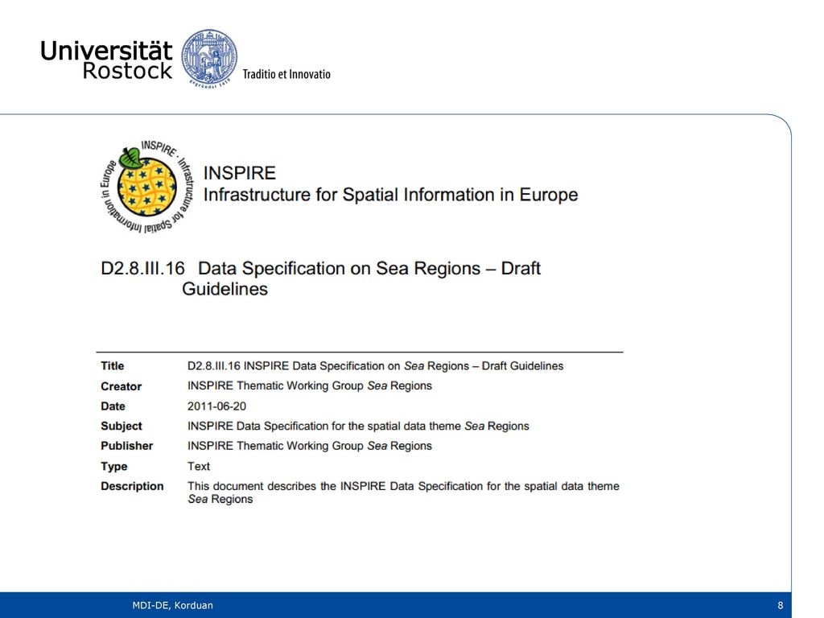Click the Universität Rostock seal logo

(x=209, y=58)
